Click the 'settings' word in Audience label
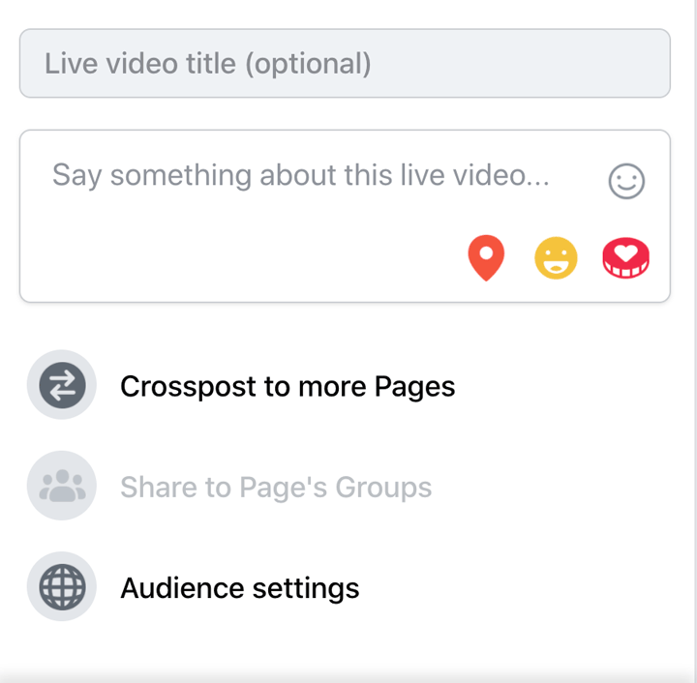The width and height of the screenshot is (697, 683). [306, 588]
